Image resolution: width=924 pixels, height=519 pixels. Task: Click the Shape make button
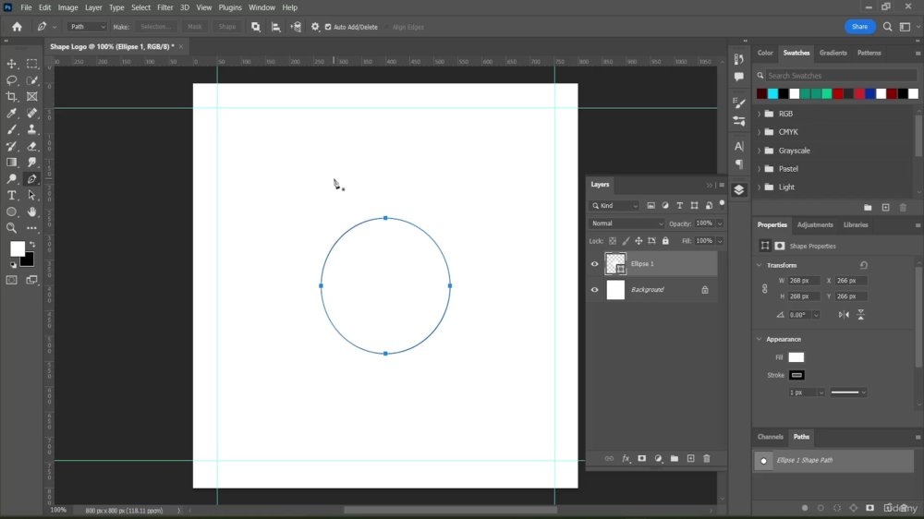pos(227,27)
